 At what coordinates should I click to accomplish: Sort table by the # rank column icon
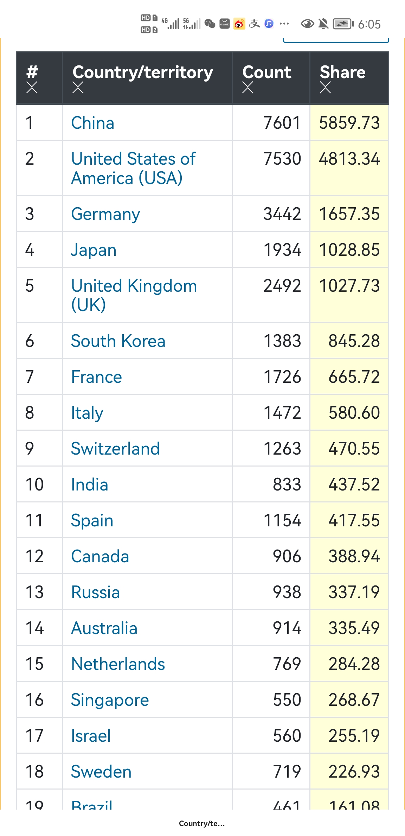click(x=32, y=87)
